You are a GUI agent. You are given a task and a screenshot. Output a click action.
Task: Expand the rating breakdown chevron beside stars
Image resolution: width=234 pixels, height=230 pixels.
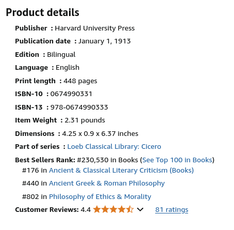tap(140, 209)
